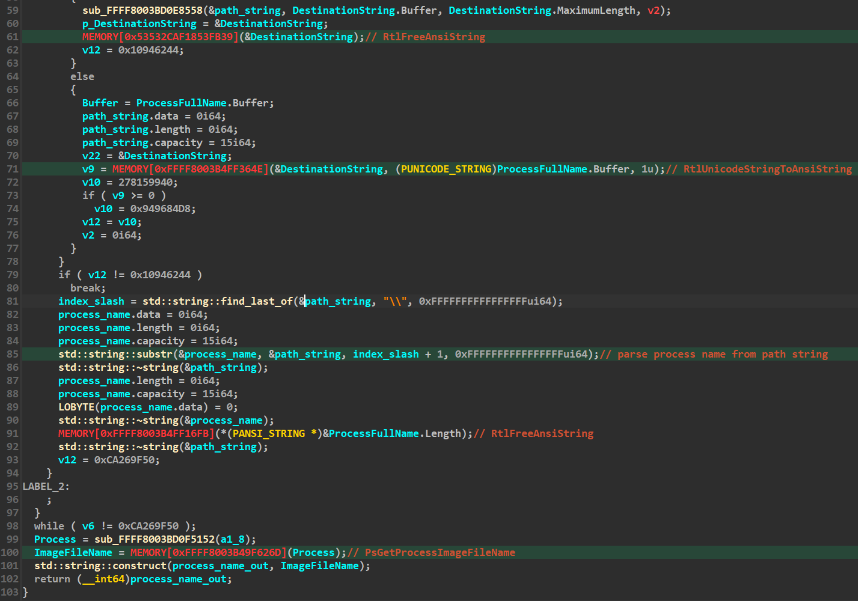
Task: Click the MEMORY[0xFFFF8003B4FF364E] call address
Action: pyautogui.click(x=191, y=169)
